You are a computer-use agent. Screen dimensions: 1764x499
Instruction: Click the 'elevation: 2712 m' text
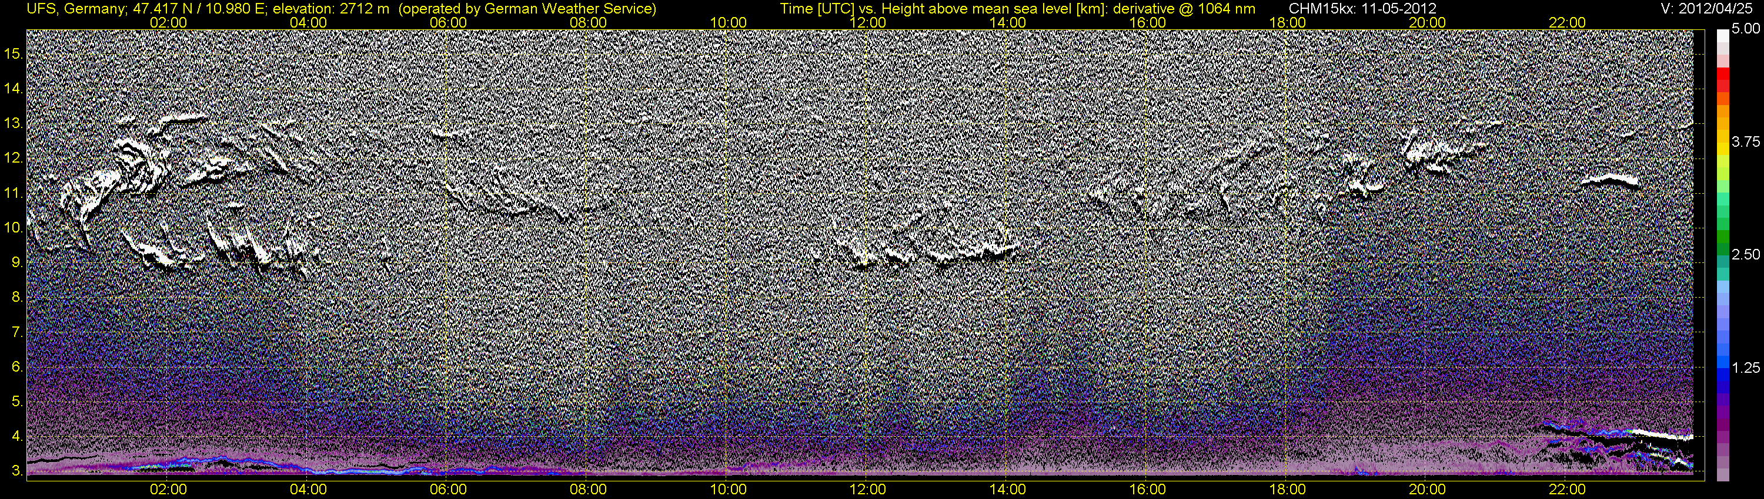330,9
